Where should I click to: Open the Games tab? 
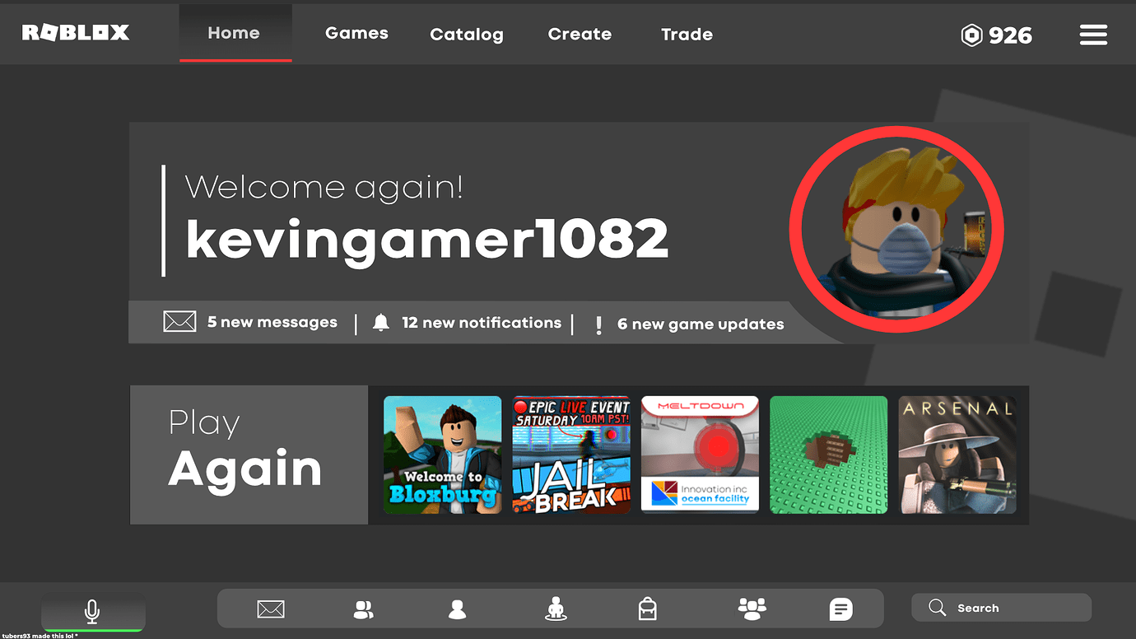point(356,34)
